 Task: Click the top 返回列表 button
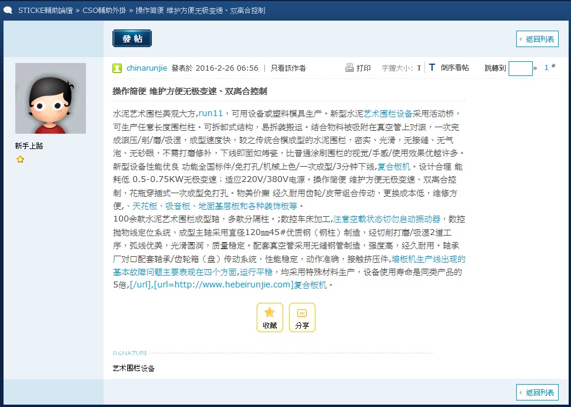point(537,39)
